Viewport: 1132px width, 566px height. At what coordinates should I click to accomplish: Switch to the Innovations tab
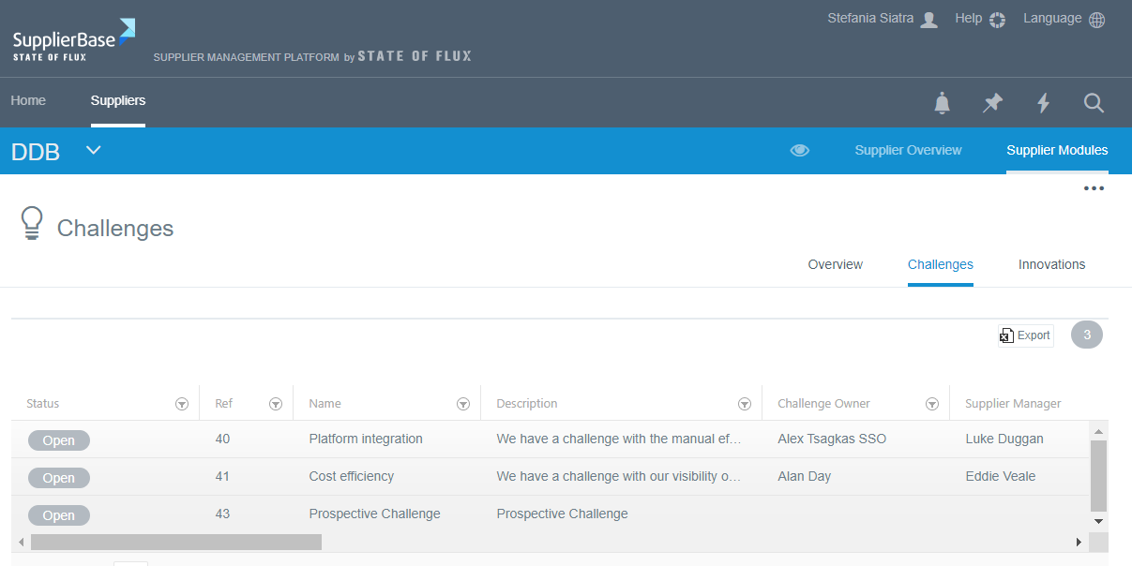1051,265
